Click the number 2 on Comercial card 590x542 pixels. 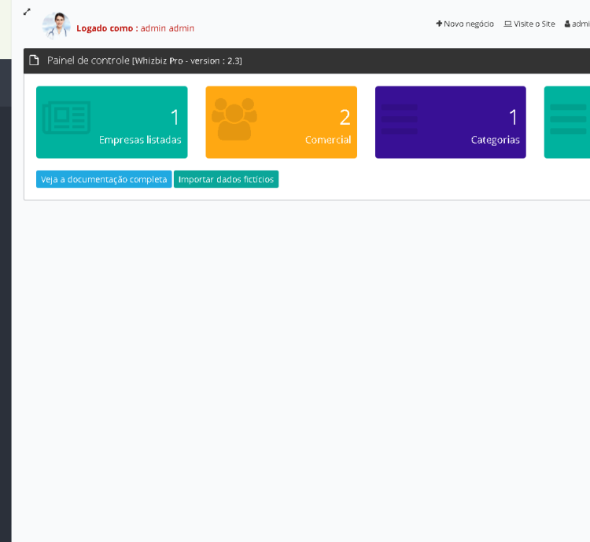pyautogui.click(x=345, y=117)
